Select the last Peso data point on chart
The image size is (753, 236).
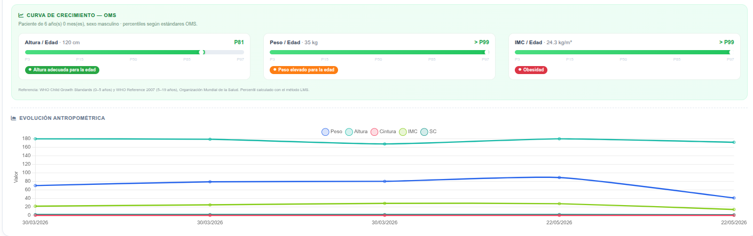734,198
